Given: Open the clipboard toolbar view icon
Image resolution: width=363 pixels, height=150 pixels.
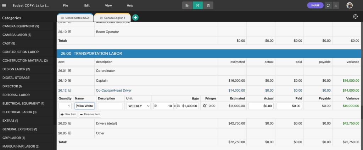Looking at the screenshot, I should (x=208, y=5).
